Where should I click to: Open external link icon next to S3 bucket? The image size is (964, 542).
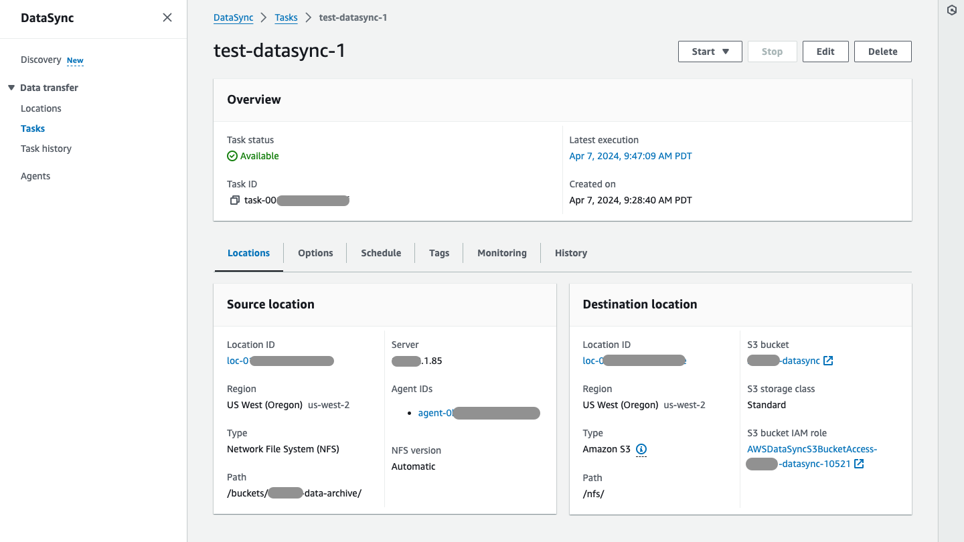click(828, 361)
